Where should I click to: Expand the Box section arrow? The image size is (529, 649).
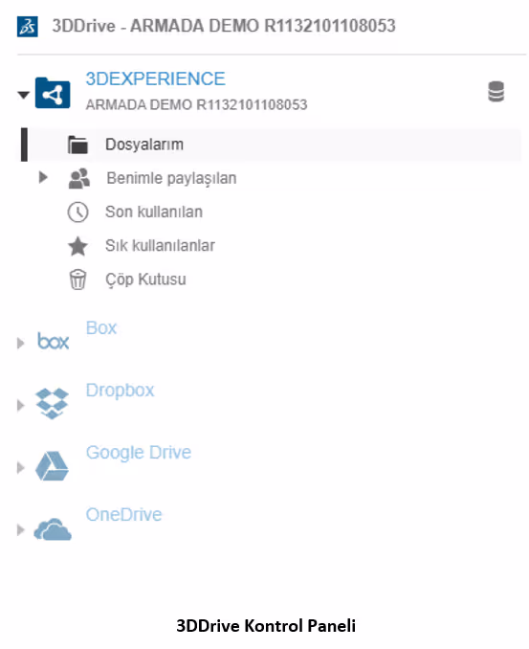(20, 343)
